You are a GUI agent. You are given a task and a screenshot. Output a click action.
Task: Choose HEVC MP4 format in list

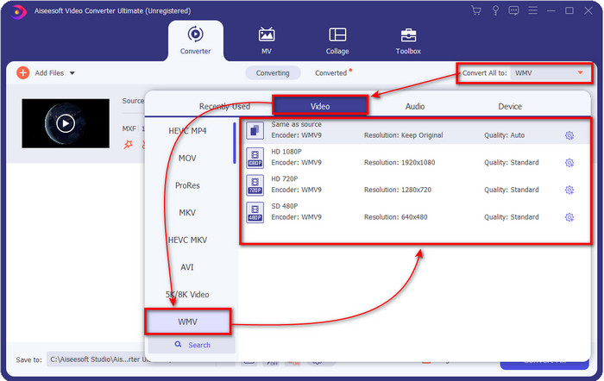tap(187, 131)
